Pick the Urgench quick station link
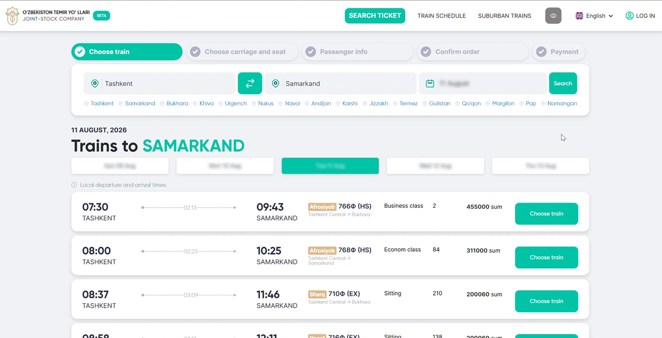The height and width of the screenshot is (338, 662). coord(236,103)
